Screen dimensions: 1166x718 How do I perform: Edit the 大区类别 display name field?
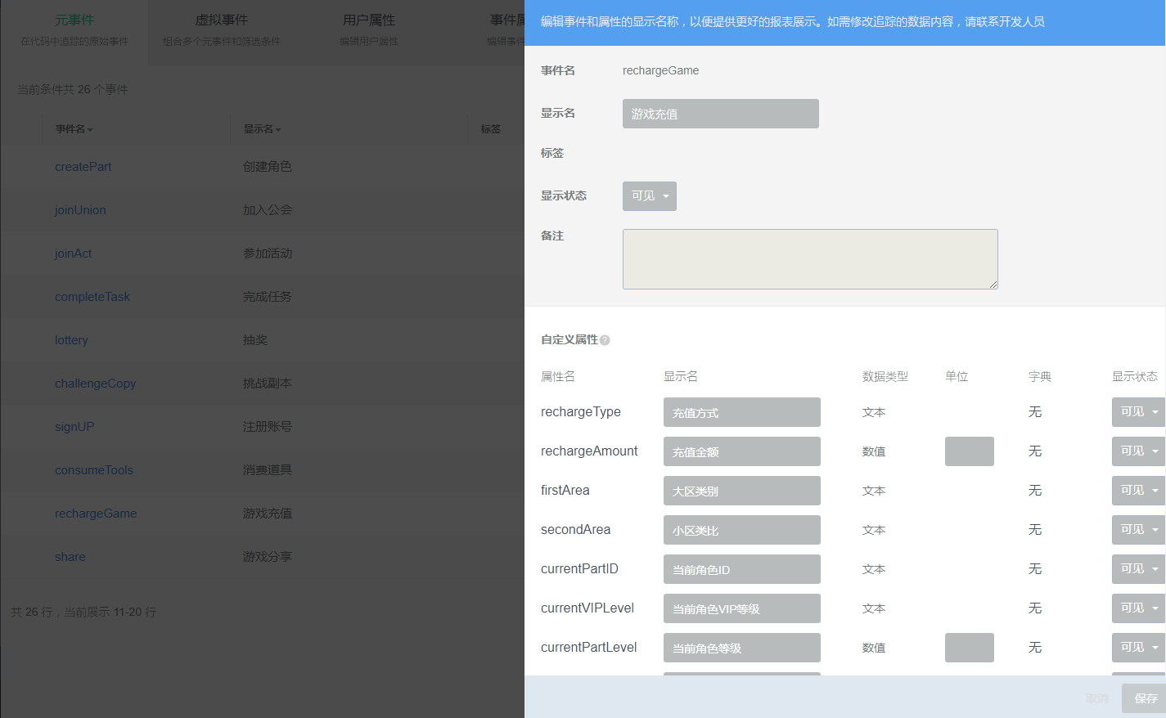(x=742, y=491)
